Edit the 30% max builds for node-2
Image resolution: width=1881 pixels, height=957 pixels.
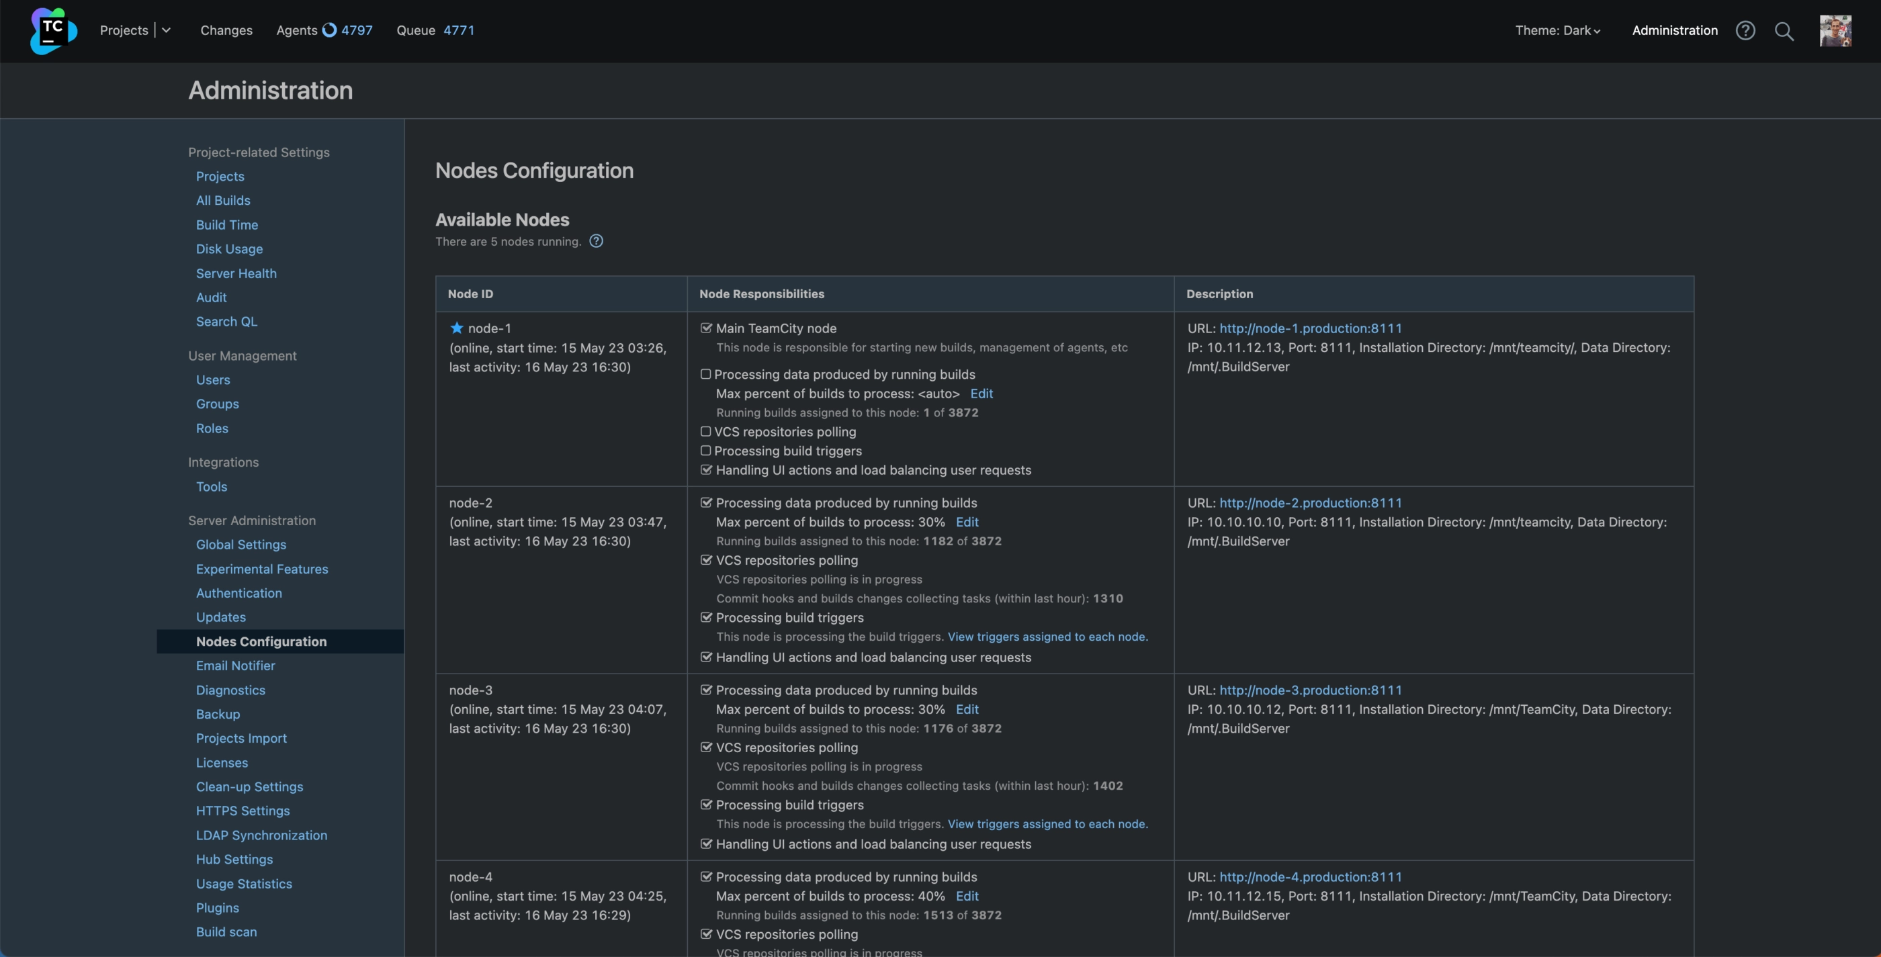(x=967, y=522)
